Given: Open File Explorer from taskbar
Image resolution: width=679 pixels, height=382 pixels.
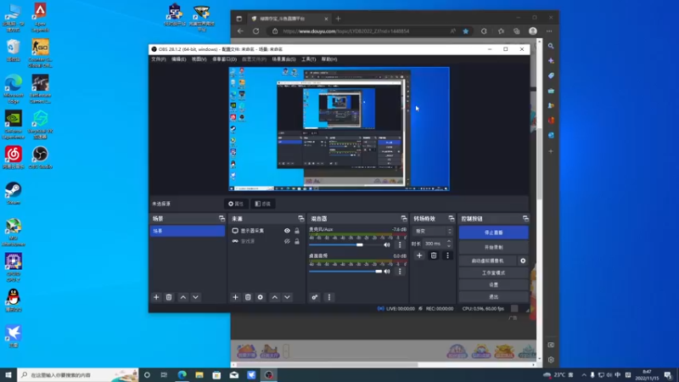Looking at the screenshot, I should coord(199,375).
